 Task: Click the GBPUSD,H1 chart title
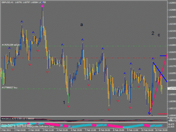pos(7,2)
